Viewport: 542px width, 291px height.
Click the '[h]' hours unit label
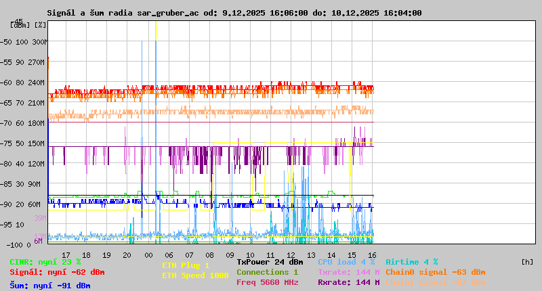pos(527,262)
